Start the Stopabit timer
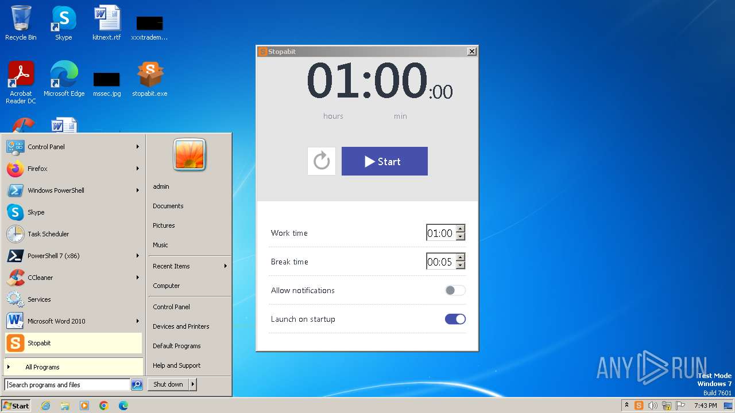This screenshot has height=413, width=735. tap(385, 161)
